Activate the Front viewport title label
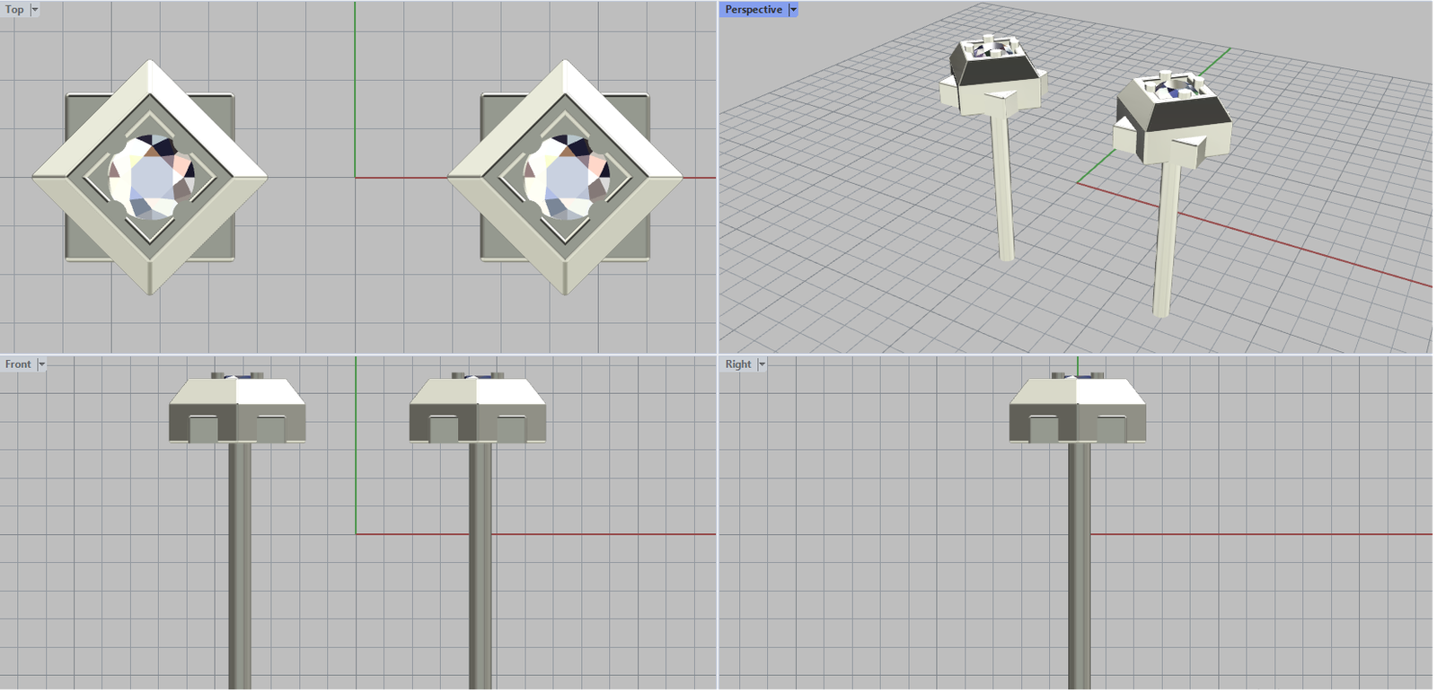 [x=18, y=364]
